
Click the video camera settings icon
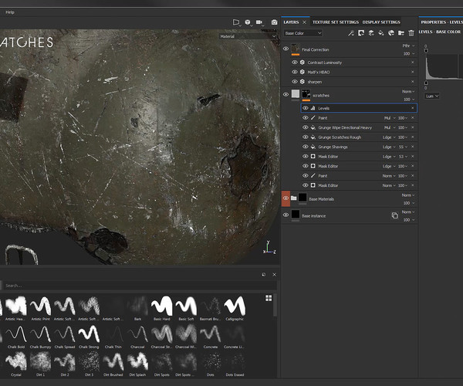pyautogui.click(x=259, y=22)
